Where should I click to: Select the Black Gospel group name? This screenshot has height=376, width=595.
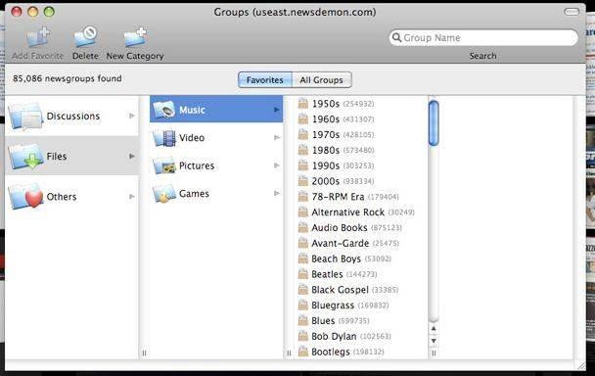click(x=340, y=290)
